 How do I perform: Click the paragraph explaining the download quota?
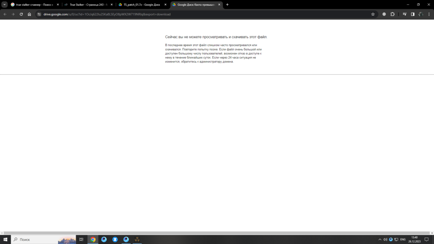(214, 53)
